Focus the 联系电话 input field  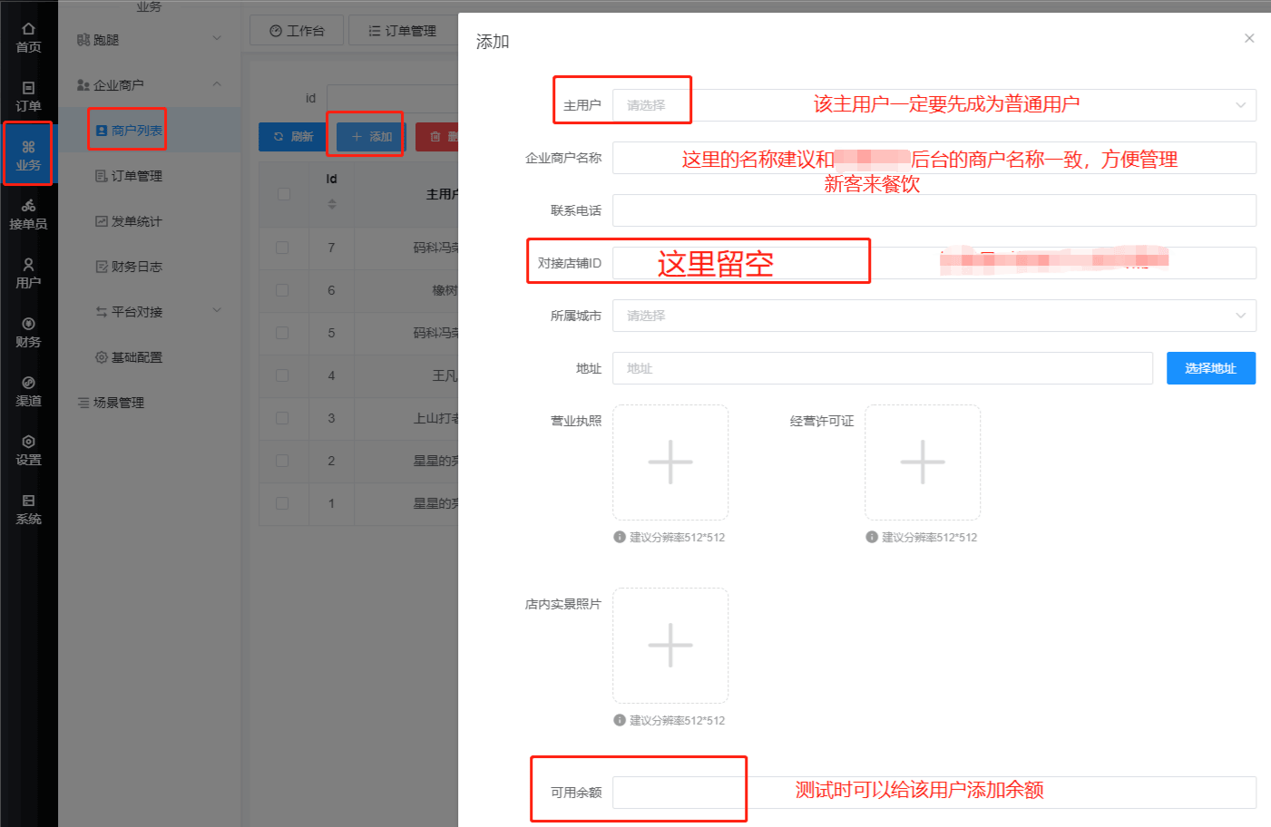click(934, 210)
